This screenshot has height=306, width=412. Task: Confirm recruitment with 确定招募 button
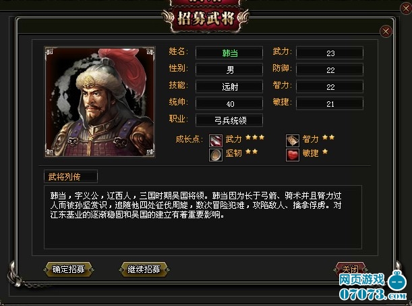coord(69,270)
